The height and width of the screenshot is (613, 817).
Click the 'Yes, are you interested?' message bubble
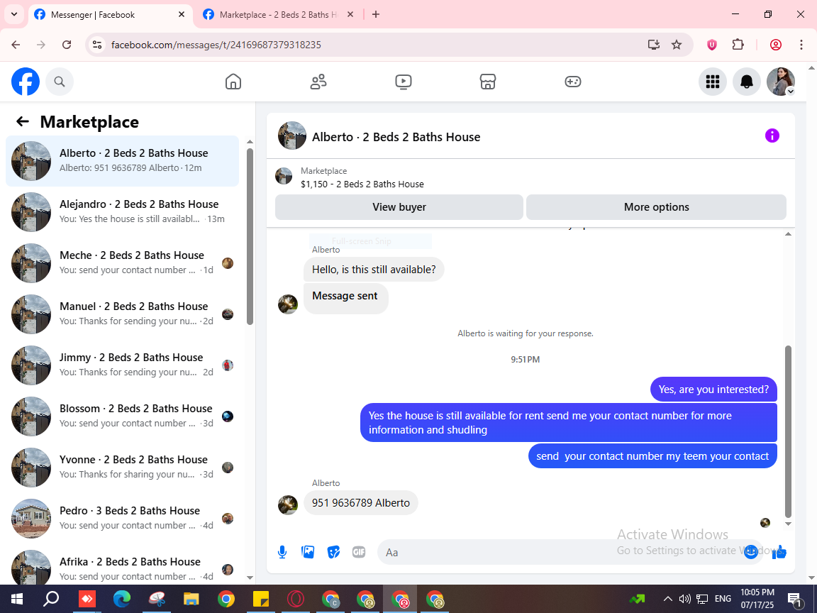point(713,390)
